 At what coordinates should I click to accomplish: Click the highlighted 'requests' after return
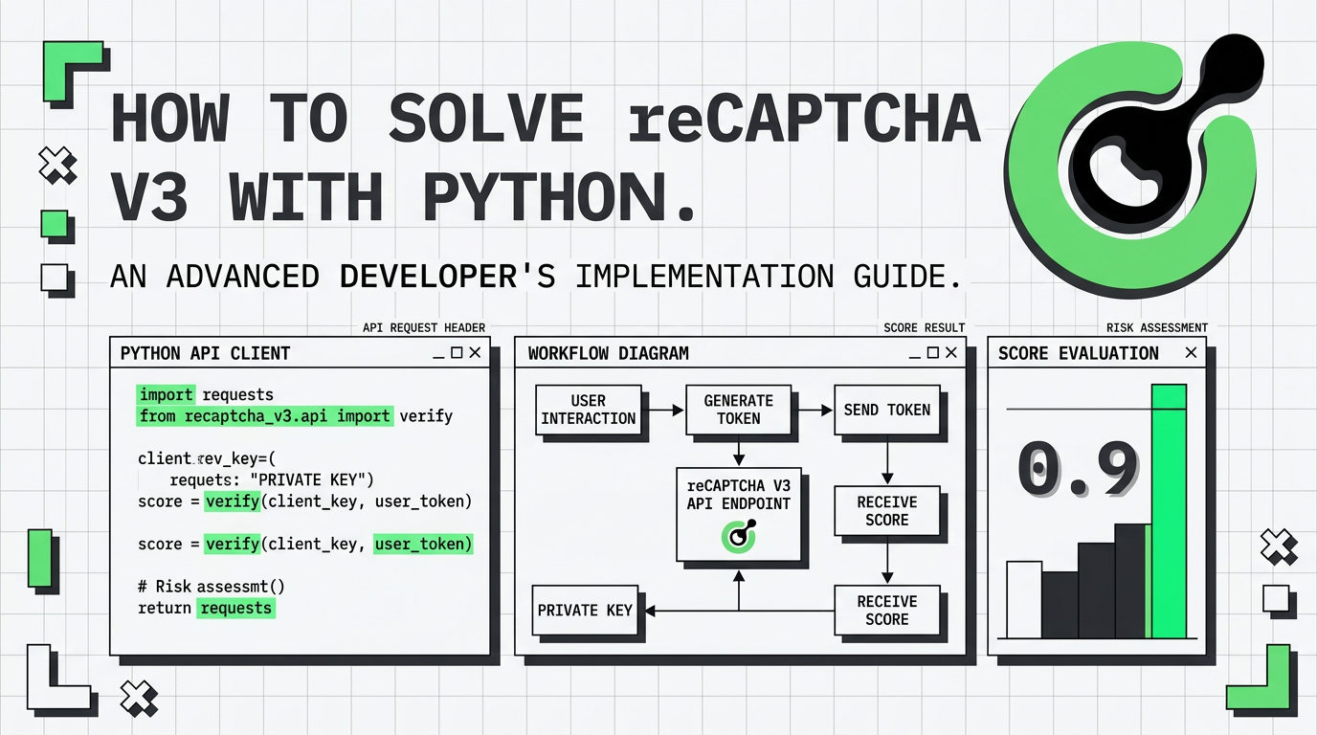pos(235,608)
